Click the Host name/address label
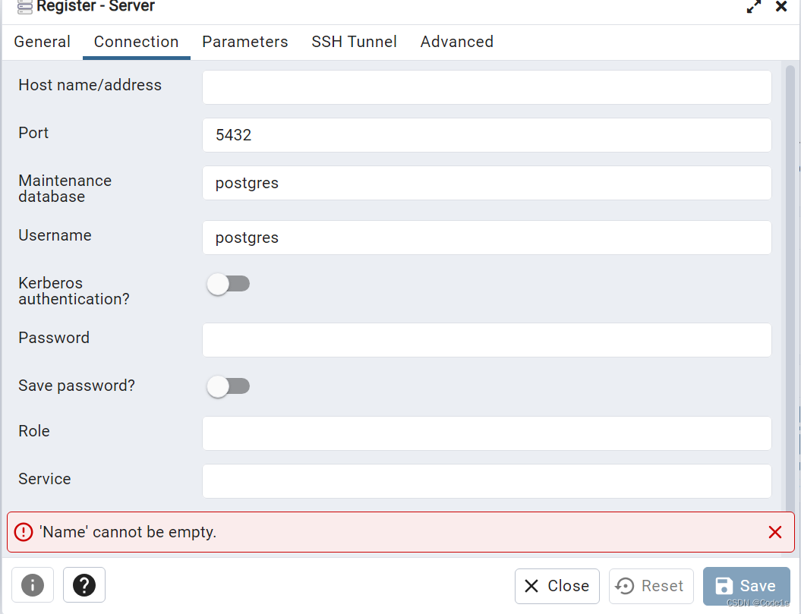This screenshot has width=801, height=614. (x=90, y=85)
